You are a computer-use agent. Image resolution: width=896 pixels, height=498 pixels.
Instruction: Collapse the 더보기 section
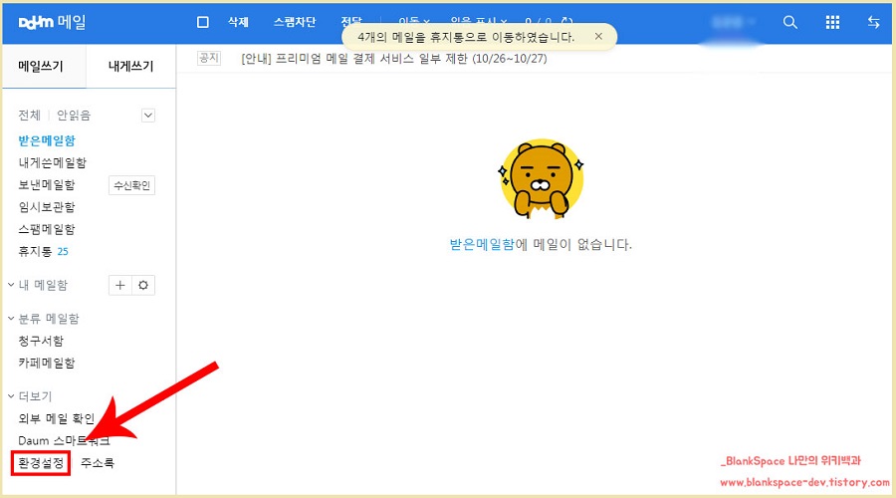click(x=11, y=396)
